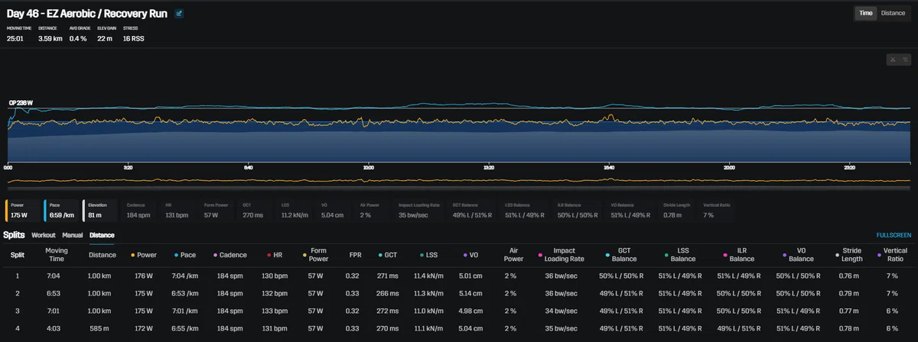This screenshot has height=342, width=918.
Task: Click the selection icon next to scissors
Action: click(x=904, y=59)
